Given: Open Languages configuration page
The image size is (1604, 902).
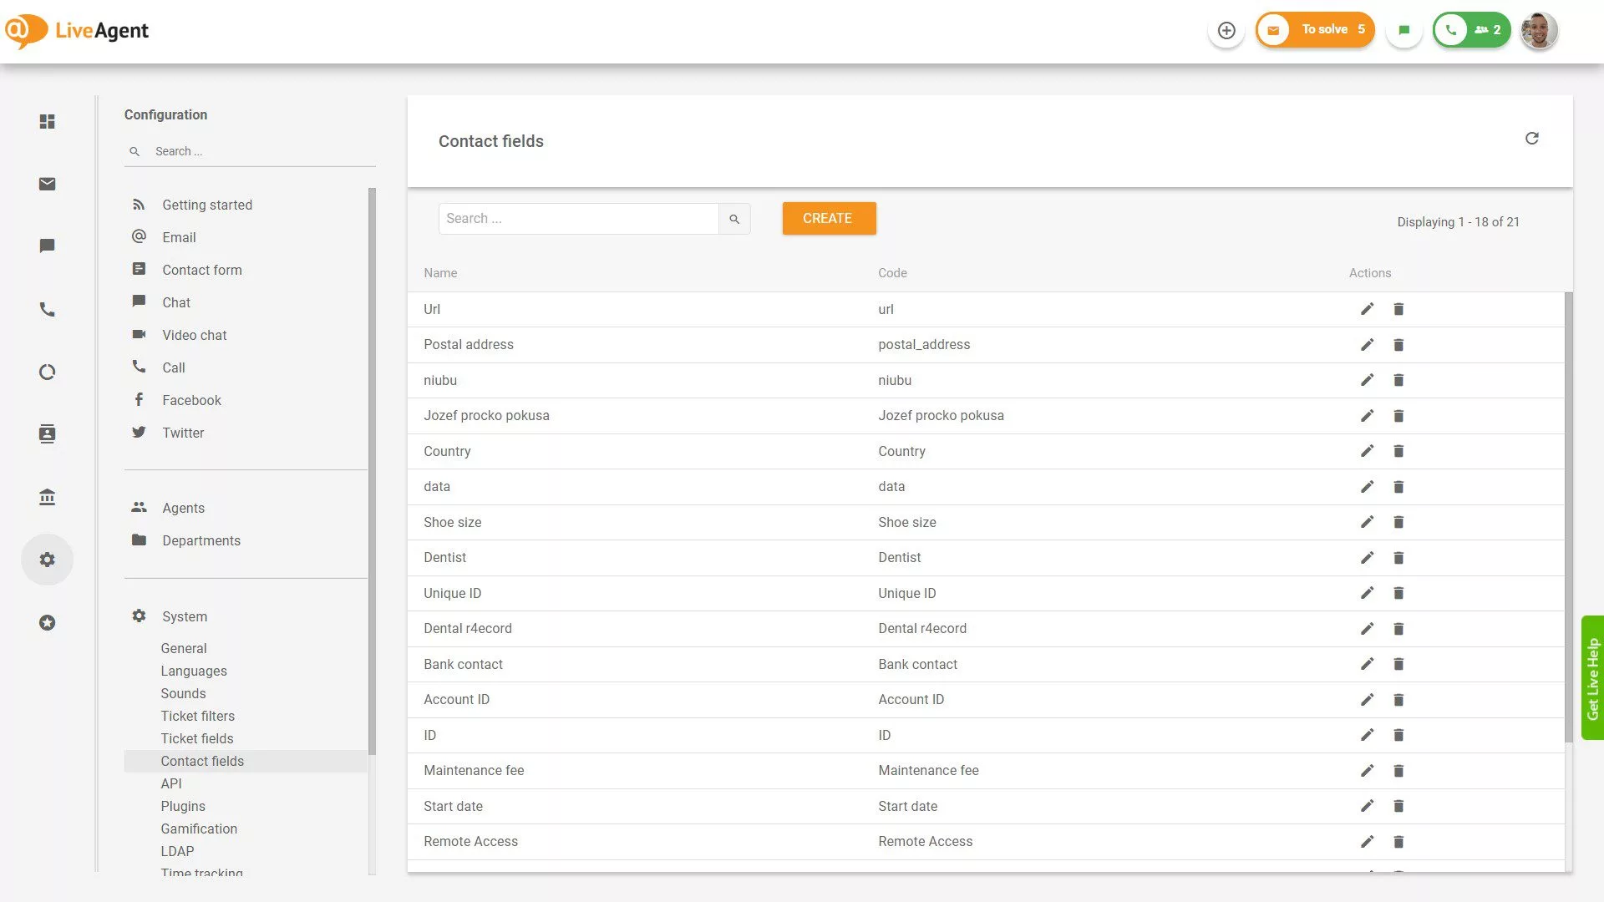Looking at the screenshot, I should (x=193, y=671).
